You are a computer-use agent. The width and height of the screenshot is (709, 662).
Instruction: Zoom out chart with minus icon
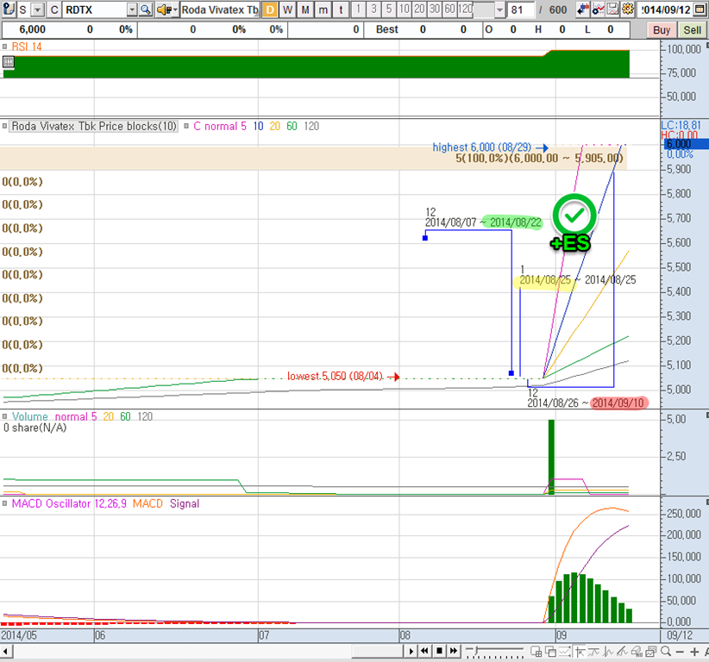pyautogui.click(x=679, y=651)
